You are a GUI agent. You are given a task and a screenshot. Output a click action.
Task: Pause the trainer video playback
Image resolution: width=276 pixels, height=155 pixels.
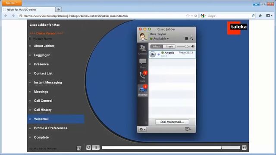click(96, 148)
